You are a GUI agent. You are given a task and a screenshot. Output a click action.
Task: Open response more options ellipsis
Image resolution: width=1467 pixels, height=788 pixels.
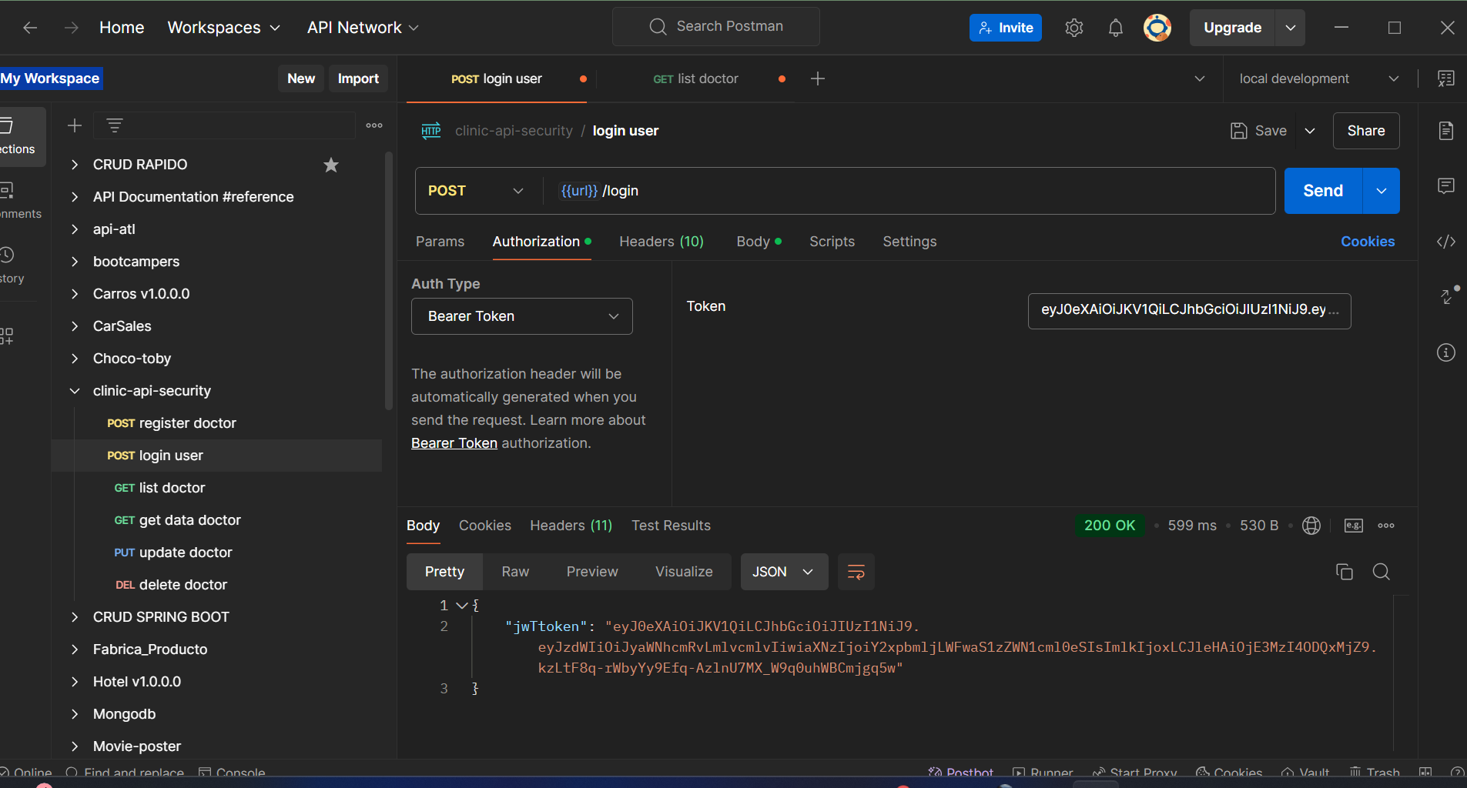click(1386, 526)
